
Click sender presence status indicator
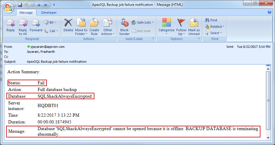click(29, 46)
